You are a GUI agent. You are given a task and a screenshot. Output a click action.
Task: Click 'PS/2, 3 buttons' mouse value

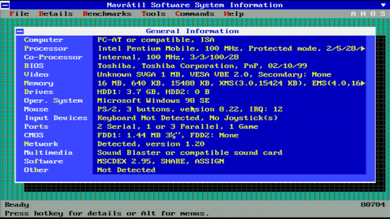tap(134, 109)
